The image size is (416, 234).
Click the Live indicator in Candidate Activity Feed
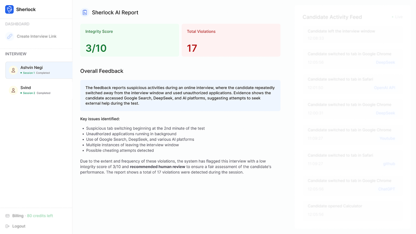(396, 17)
